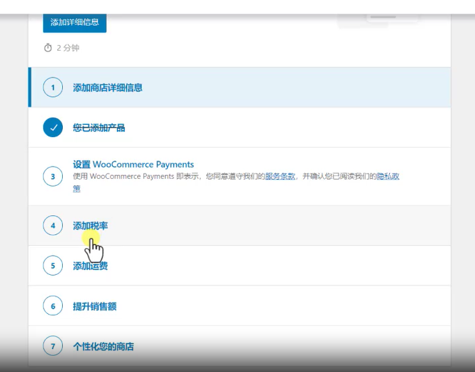Screen dimensions: 475x372
Task: Click the WooCommerce Payments description text
Action: click(236, 182)
